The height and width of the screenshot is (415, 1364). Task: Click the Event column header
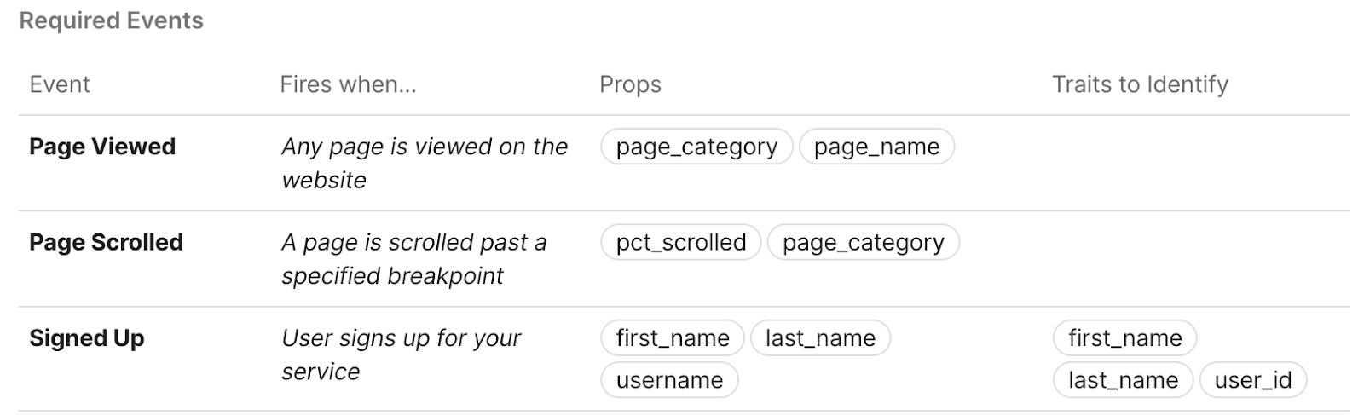coord(60,84)
